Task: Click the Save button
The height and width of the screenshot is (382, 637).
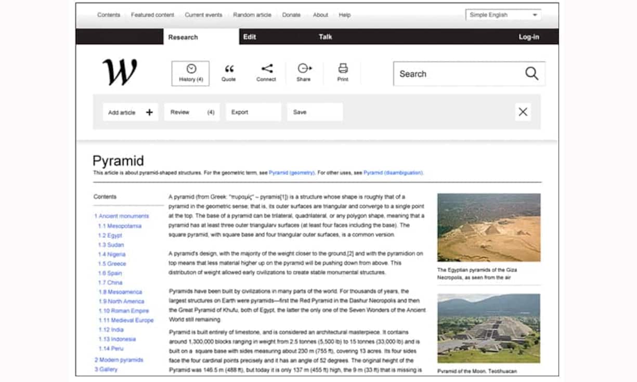Action: tap(315, 112)
